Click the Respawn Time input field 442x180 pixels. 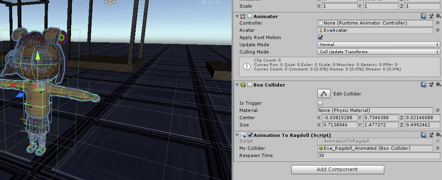[x=378, y=155]
